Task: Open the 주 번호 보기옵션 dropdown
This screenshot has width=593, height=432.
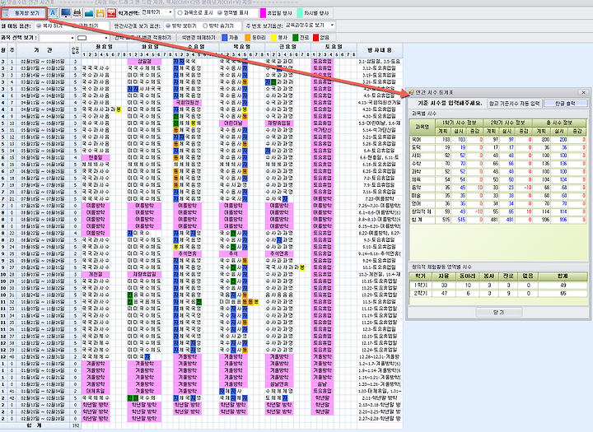Action: pos(310,26)
